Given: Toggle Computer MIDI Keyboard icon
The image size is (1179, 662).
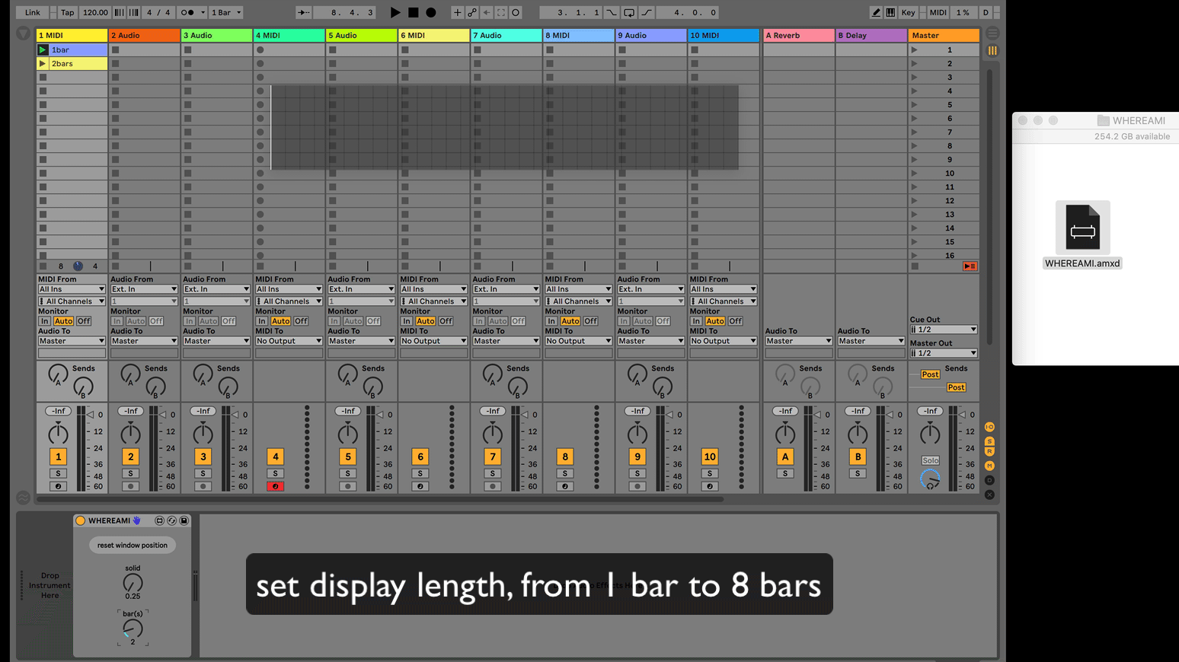Looking at the screenshot, I should tap(890, 12).
